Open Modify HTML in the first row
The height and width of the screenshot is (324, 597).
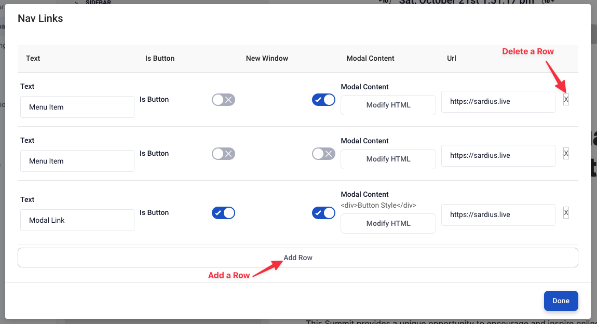click(x=388, y=105)
